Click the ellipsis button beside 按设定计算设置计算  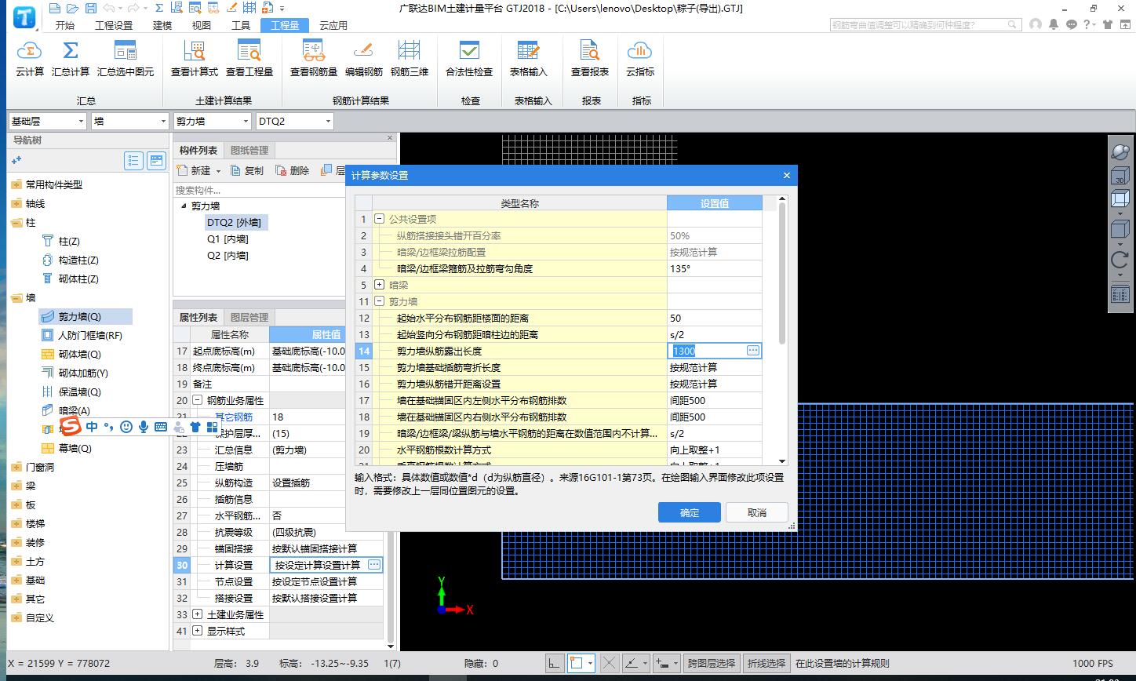374,565
